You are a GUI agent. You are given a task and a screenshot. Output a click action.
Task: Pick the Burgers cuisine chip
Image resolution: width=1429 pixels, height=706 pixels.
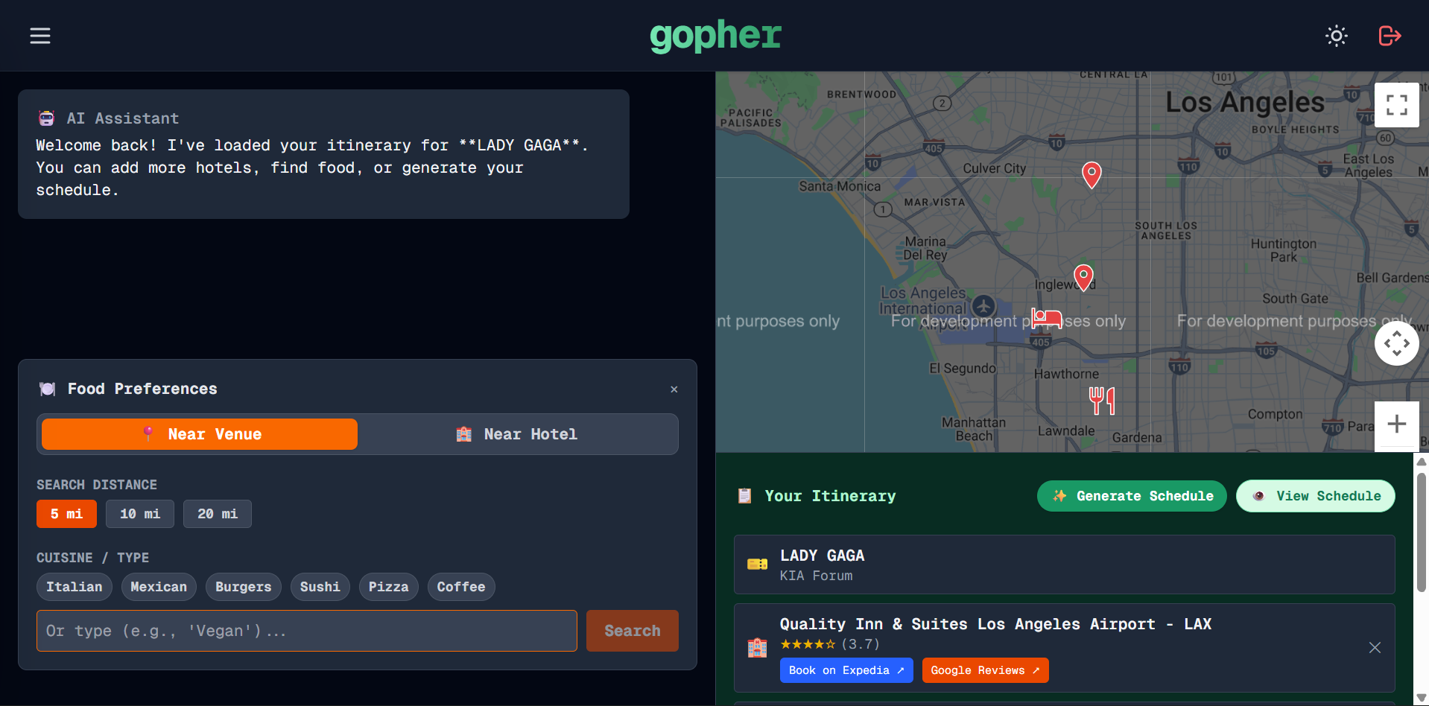click(244, 587)
